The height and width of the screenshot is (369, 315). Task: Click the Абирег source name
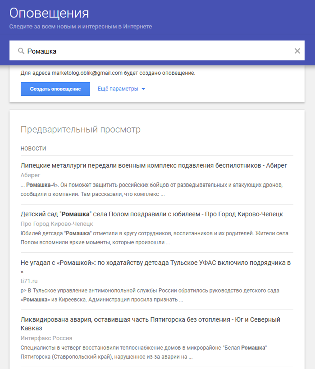[30, 175]
